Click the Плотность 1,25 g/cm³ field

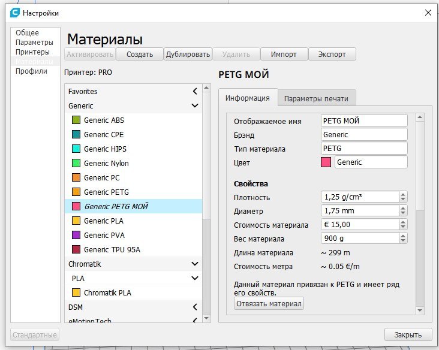click(360, 197)
